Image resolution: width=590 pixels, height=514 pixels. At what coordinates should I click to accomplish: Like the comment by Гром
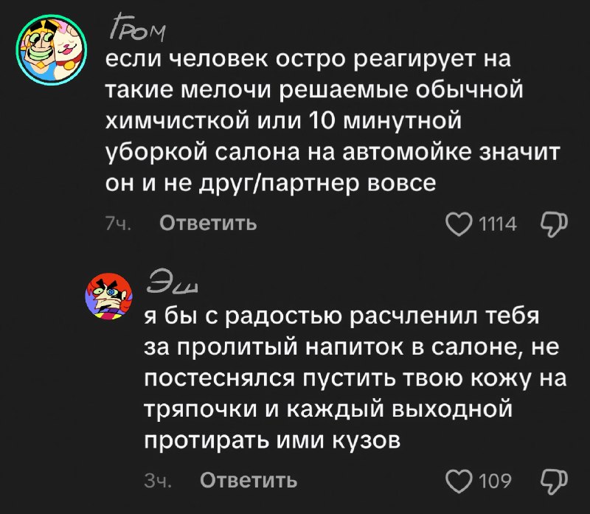(x=459, y=224)
